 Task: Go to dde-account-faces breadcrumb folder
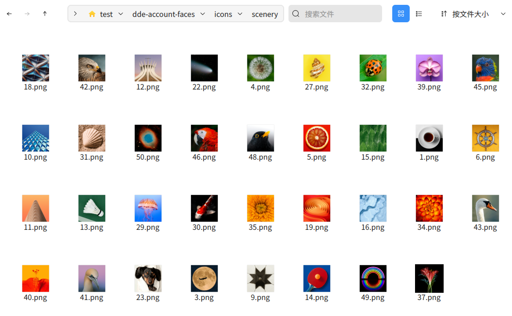click(163, 15)
